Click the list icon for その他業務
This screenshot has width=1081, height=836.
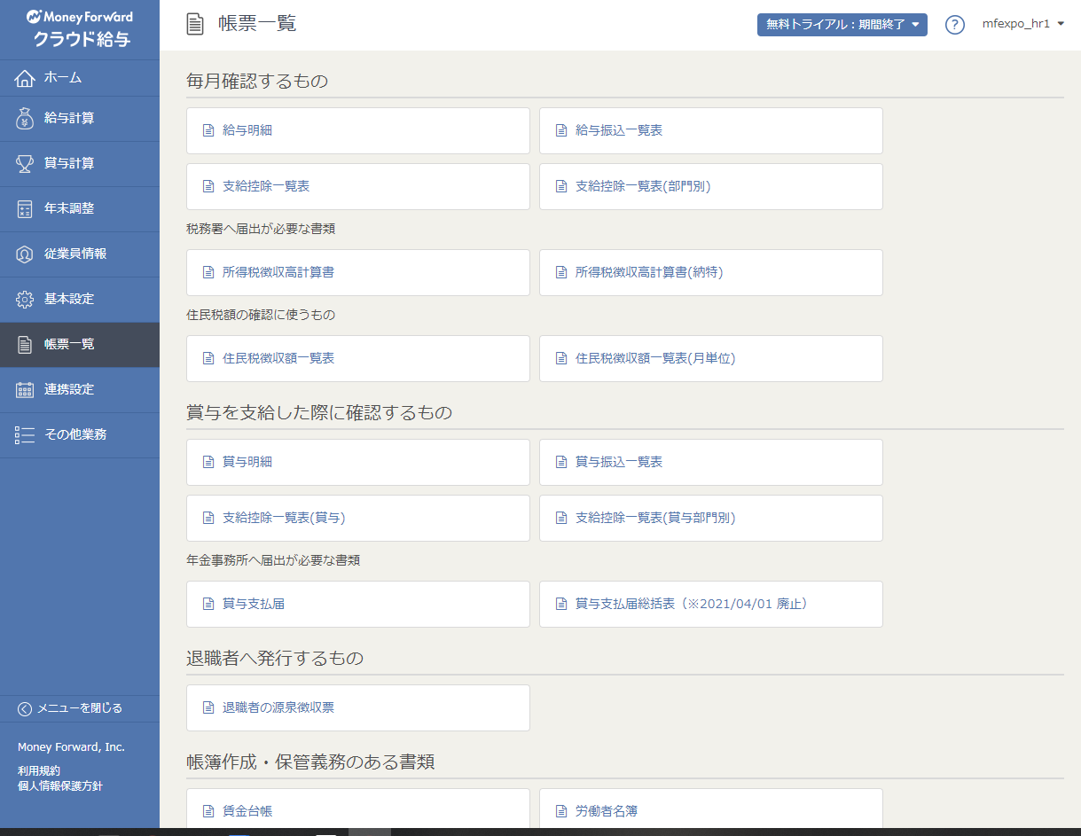[25, 435]
